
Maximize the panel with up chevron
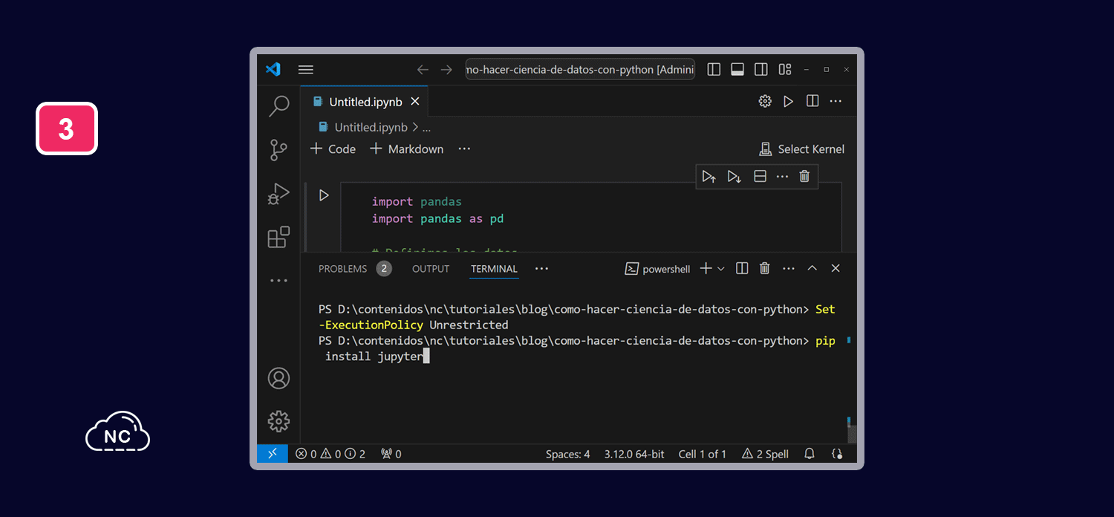pos(812,269)
